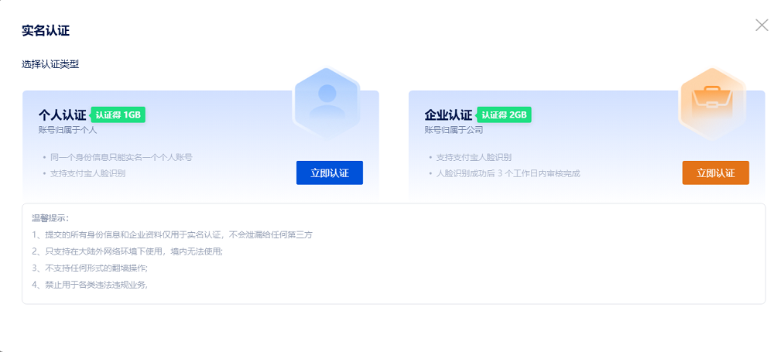Click the 选择认证类型 label
Screen dimensions: 774x352
click(x=50, y=64)
